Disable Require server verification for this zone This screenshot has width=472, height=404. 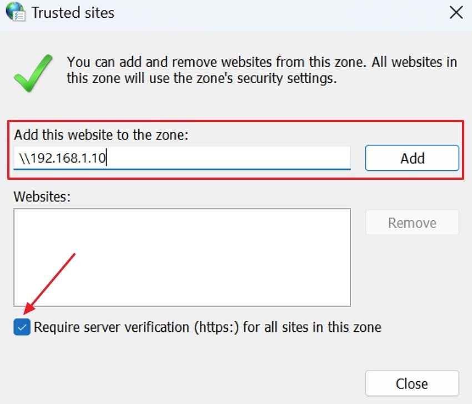[x=21, y=327]
